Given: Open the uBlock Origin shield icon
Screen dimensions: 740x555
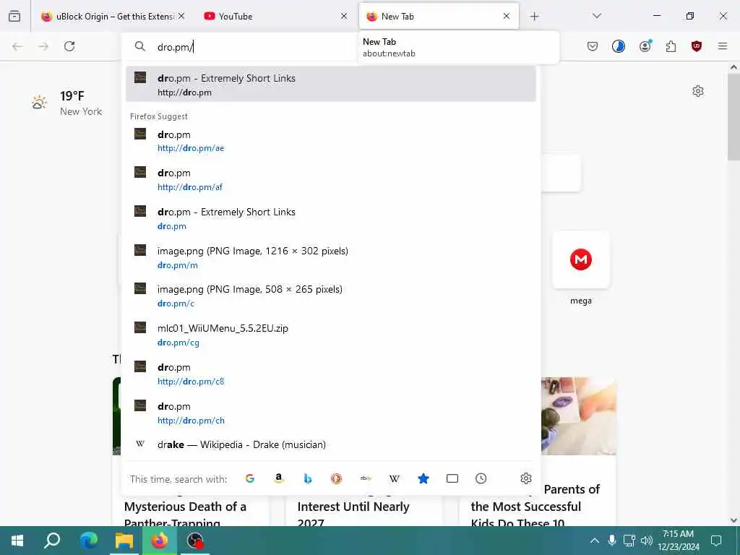Looking at the screenshot, I should click(697, 46).
